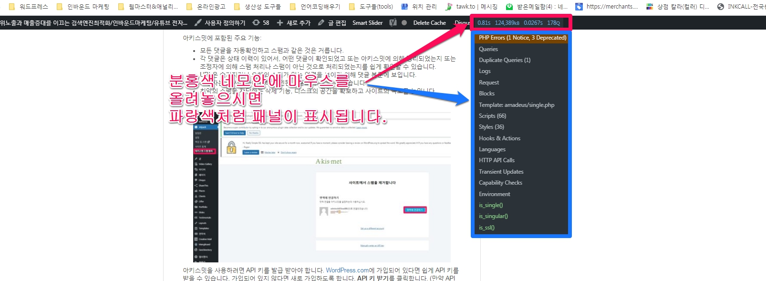Click the tawk.to bookmark icon
Image resolution: width=766 pixels, height=281 pixels.
click(x=449, y=7)
